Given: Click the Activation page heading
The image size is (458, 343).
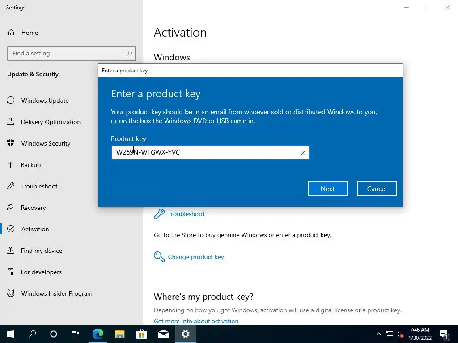Looking at the screenshot, I should [x=180, y=32].
